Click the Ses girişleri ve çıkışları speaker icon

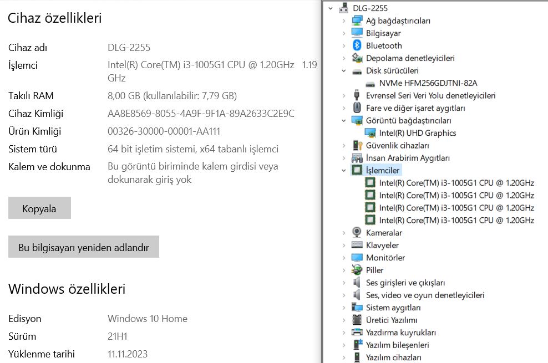(x=357, y=283)
